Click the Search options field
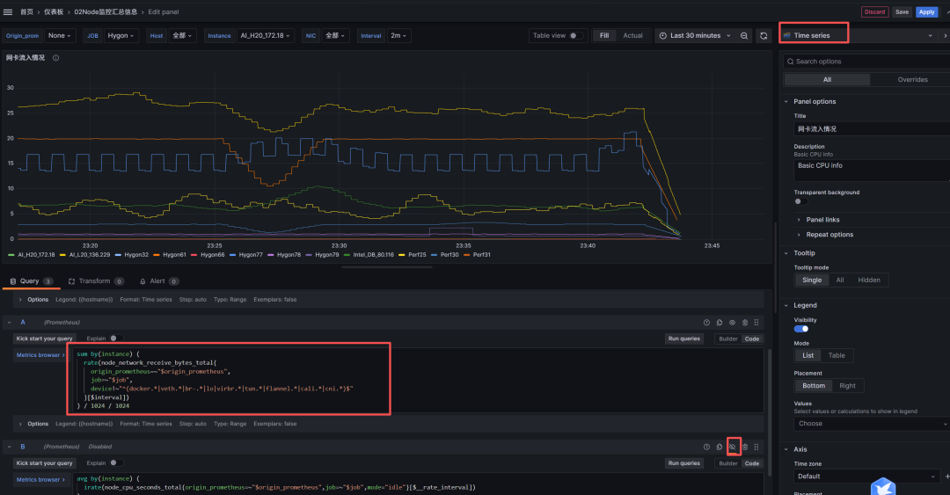Screen dimensions: 950x495 point(862,62)
